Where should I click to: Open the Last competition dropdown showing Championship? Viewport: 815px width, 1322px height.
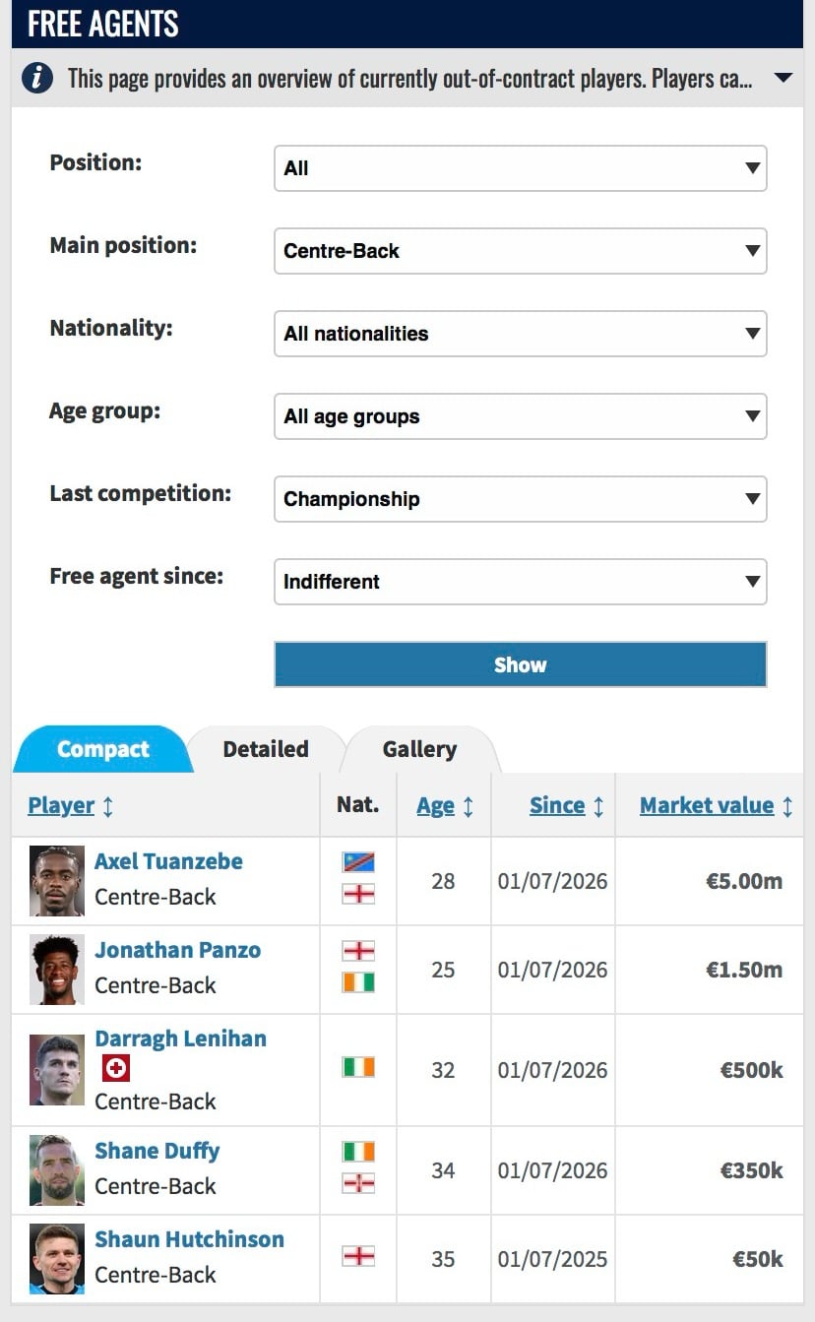520,499
